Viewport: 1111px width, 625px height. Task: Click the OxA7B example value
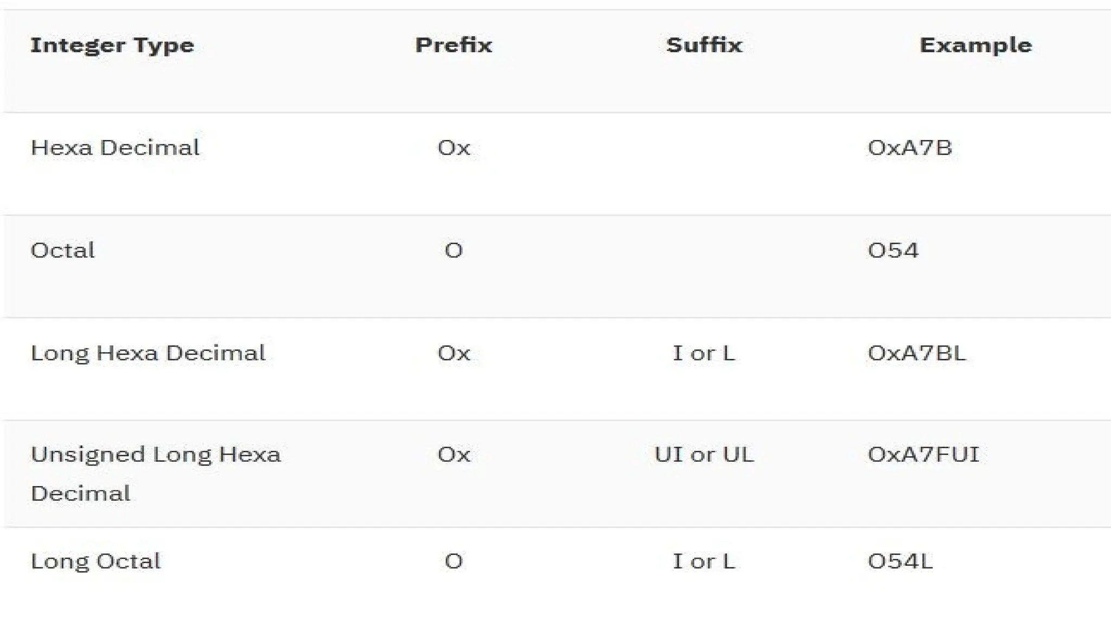[x=910, y=148]
